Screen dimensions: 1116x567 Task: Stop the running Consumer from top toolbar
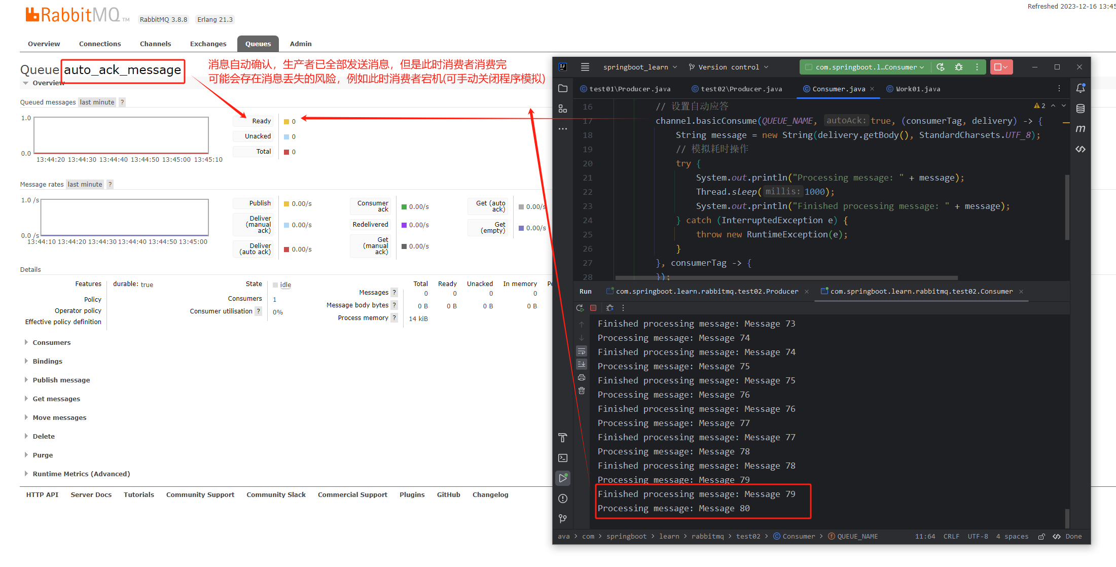click(1001, 67)
